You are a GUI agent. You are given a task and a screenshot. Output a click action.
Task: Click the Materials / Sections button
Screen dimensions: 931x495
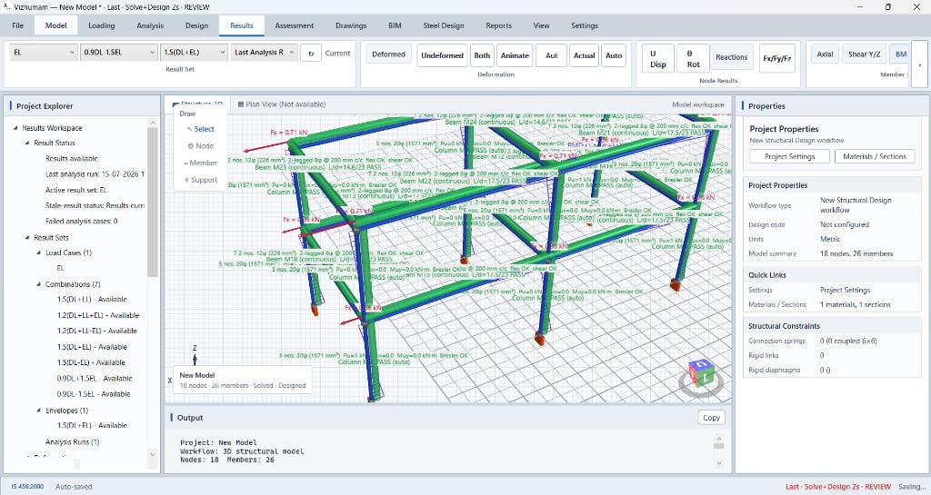coord(875,156)
